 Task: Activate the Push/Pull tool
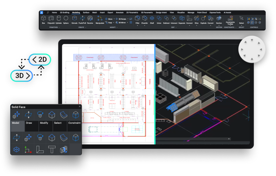tap(82, 19)
